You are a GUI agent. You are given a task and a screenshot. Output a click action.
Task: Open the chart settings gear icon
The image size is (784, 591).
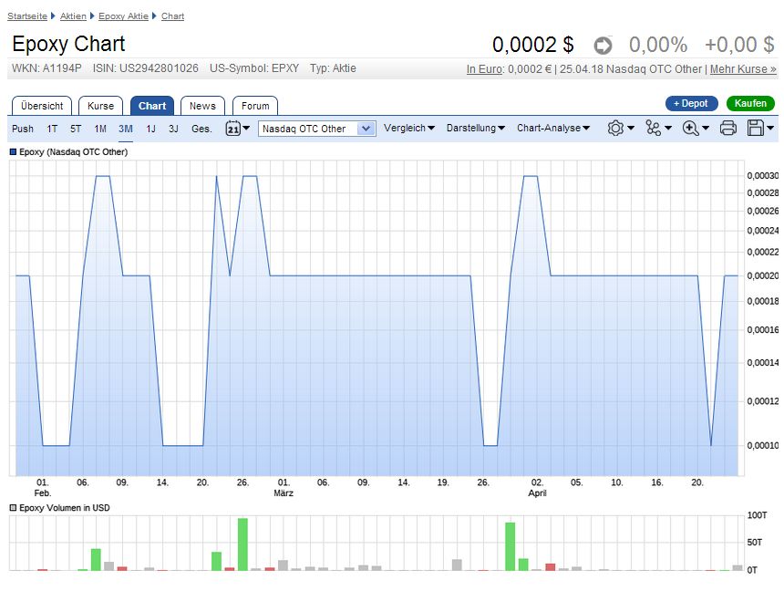[x=615, y=128]
